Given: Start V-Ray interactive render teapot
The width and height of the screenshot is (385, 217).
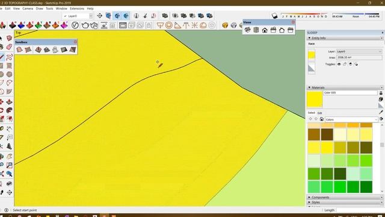Looking at the screenshot, I should pyautogui.click(x=94, y=25).
